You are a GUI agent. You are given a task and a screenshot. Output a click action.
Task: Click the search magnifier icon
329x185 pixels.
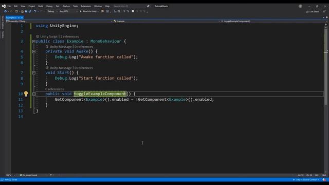point(148,6)
